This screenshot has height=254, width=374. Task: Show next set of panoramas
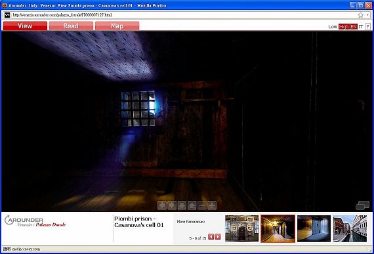(x=218, y=236)
